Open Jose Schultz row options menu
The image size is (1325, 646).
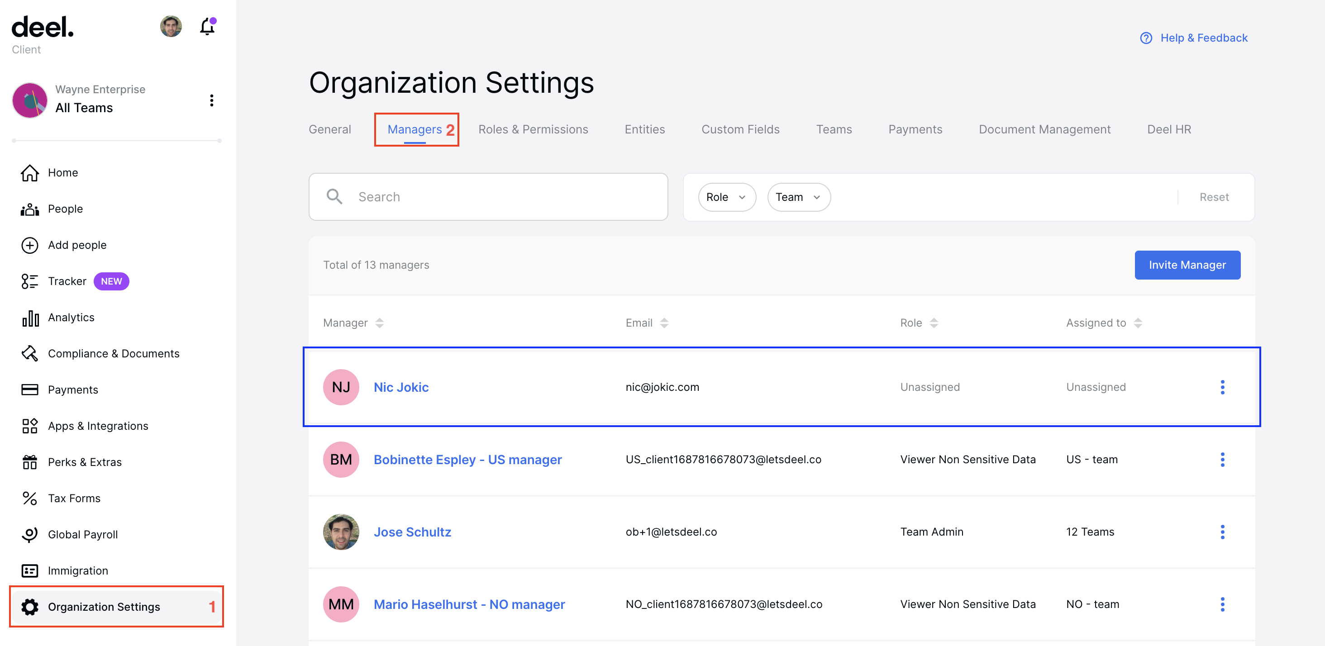[x=1222, y=532]
